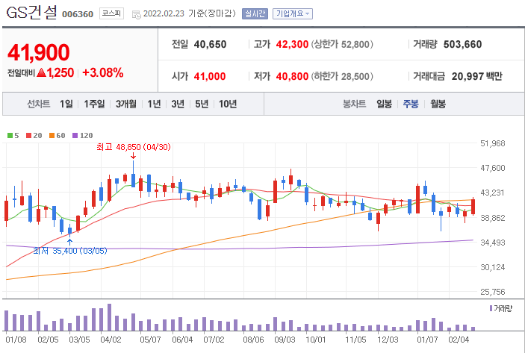Viewport: 525px width, 353px height.
Task: Click the 거래대금 value 20,997 백만
Action: (x=476, y=76)
